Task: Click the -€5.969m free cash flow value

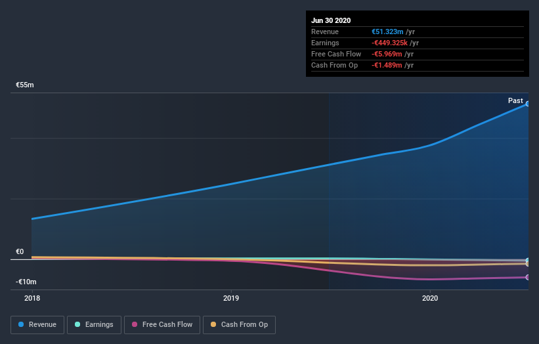Action: pos(387,54)
